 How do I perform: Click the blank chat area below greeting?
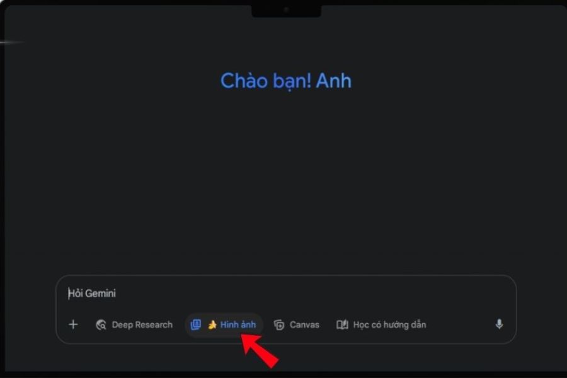[285, 181]
